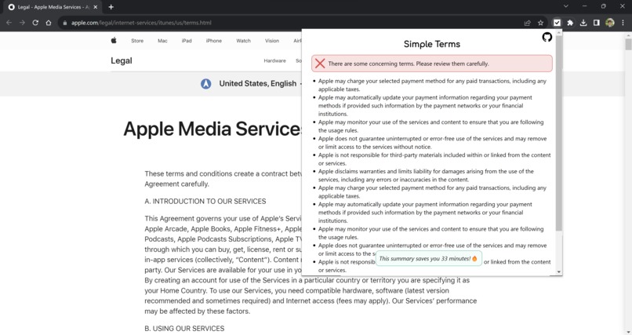Select the Legal - Apple Media Services tab
The width and height of the screenshot is (632, 335).
(53, 7)
